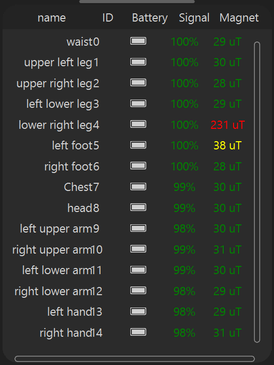Click the Signal column header
The width and height of the screenshot is (274, 365).
pos(194,18)
